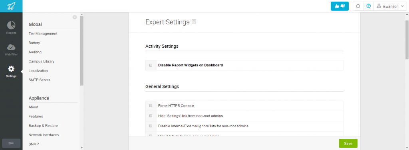This screenshot has height=150, width=409.
Task: Go to Backup & Restore
Action: click(43, 126)
